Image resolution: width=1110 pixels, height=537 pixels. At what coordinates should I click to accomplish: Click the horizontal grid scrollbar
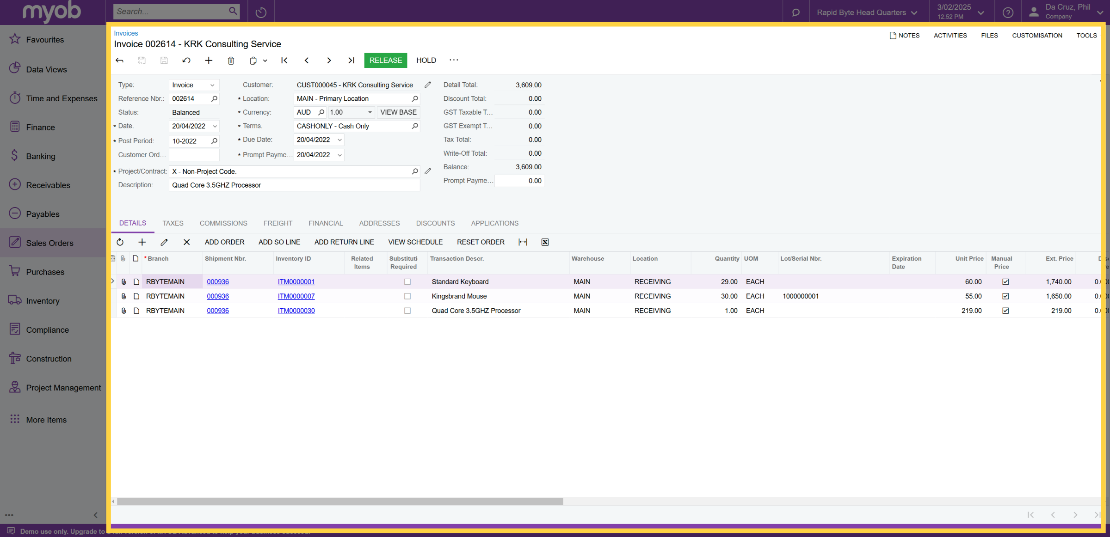click(339, 501)
